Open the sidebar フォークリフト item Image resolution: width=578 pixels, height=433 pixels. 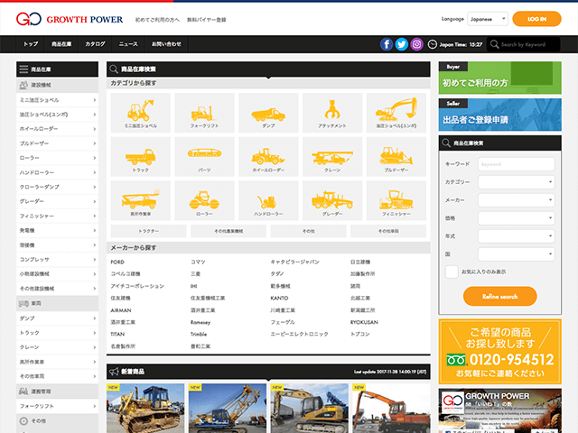point(57,406)
